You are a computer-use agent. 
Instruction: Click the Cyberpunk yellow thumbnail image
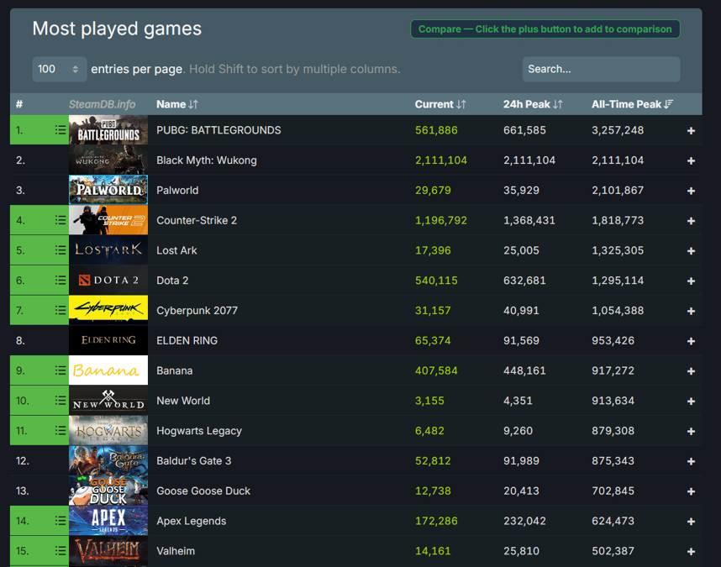tap(108, 310)
